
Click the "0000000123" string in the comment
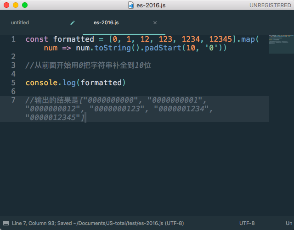coord(117,109)
